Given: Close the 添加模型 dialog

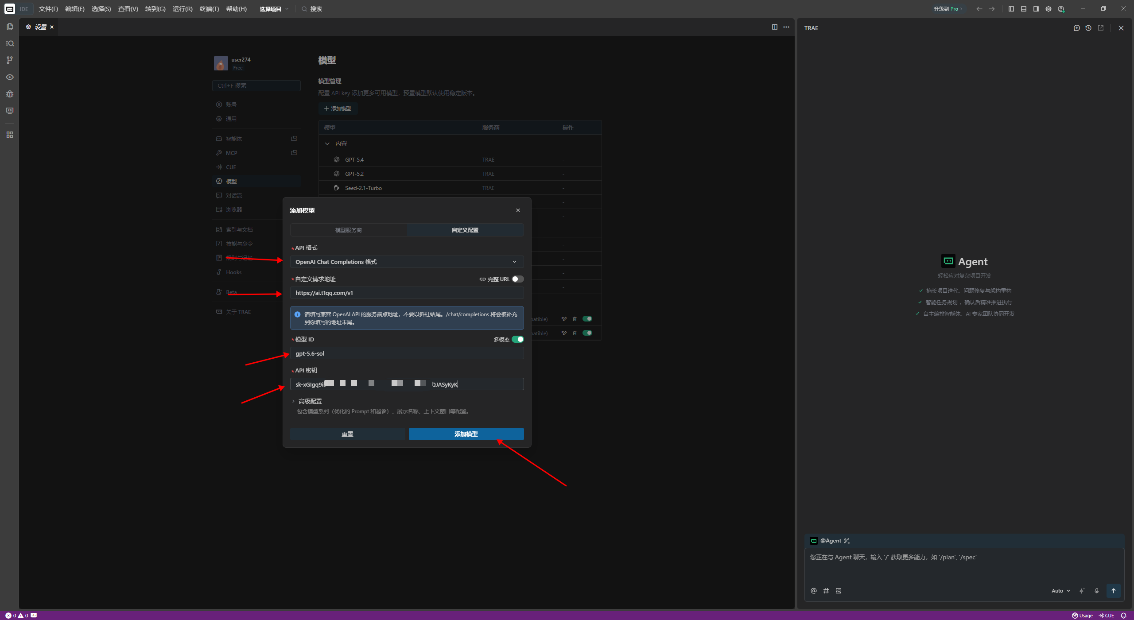Looking at the screenshot, I should coord(518,210).
